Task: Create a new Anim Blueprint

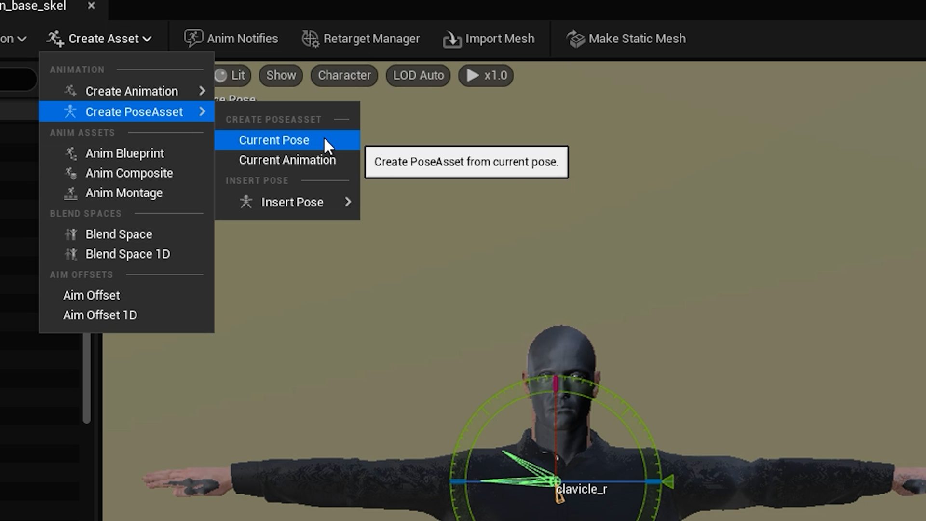Action: coord(126,153)
